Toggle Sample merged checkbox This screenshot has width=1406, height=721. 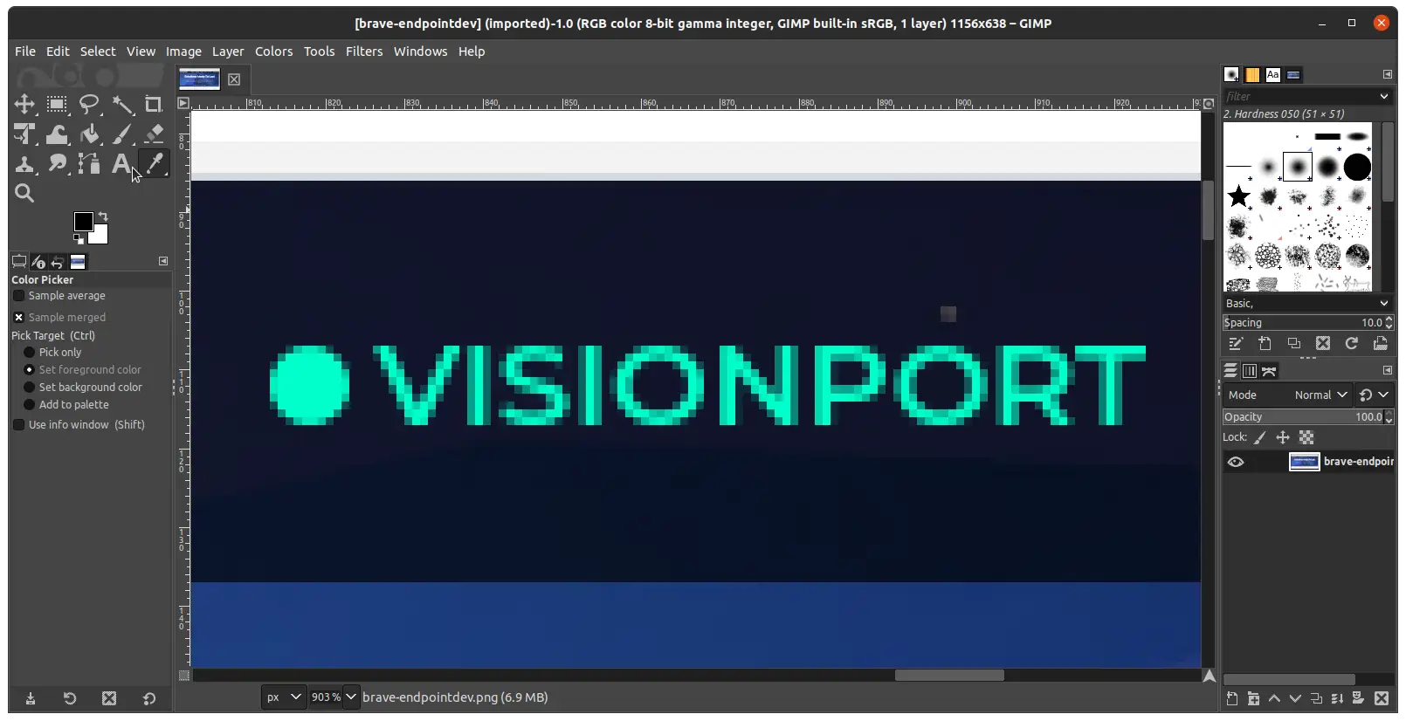click(18, 318)
